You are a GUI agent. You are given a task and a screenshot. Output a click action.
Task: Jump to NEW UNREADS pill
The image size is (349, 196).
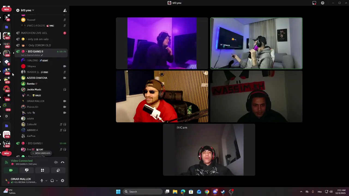[x=41, y=153]
